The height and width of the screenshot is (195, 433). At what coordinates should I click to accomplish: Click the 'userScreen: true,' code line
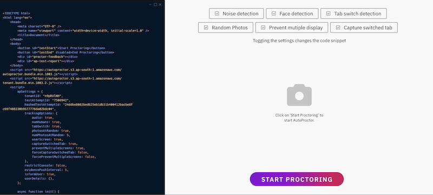click(x=48, y=140)
